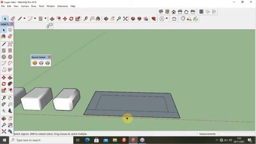This screenshot has width=256, height=144.
Task: Open the File menu
Action: (3, 6)
